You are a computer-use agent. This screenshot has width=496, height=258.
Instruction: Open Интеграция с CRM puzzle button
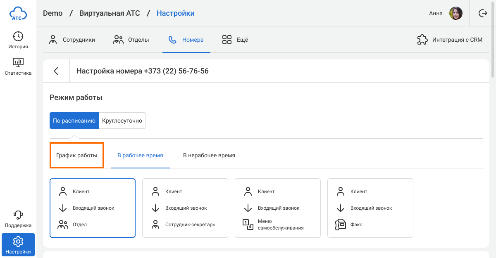click(450, 40)
